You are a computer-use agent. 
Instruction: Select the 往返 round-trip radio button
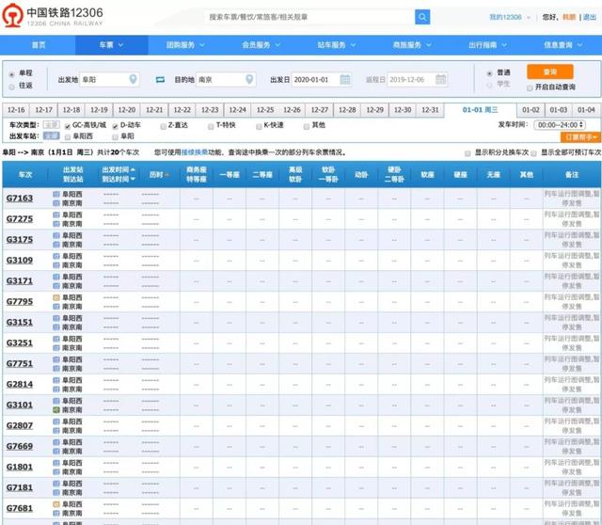coord(12,87)
